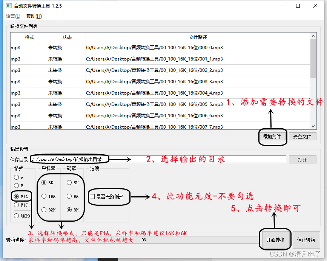327x261 pixels.
Task: Select format E radio button
Action: point(19,186)
